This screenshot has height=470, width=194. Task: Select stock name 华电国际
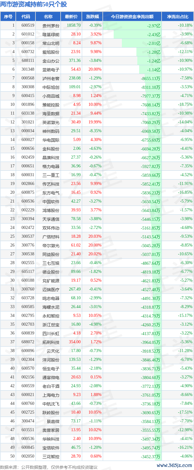(51, 140)
